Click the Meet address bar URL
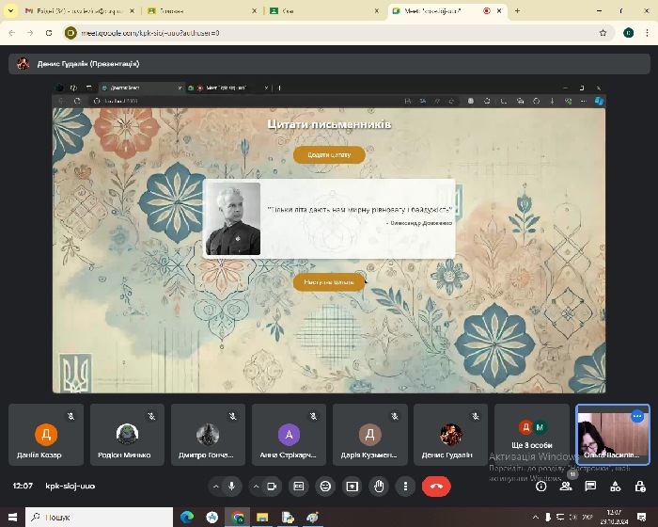Viewport: 658px width, 527px height. [x=150, y=32]
